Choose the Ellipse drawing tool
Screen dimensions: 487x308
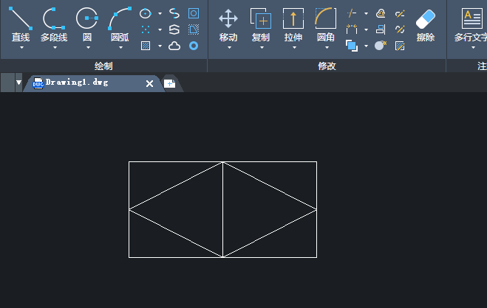146,13
